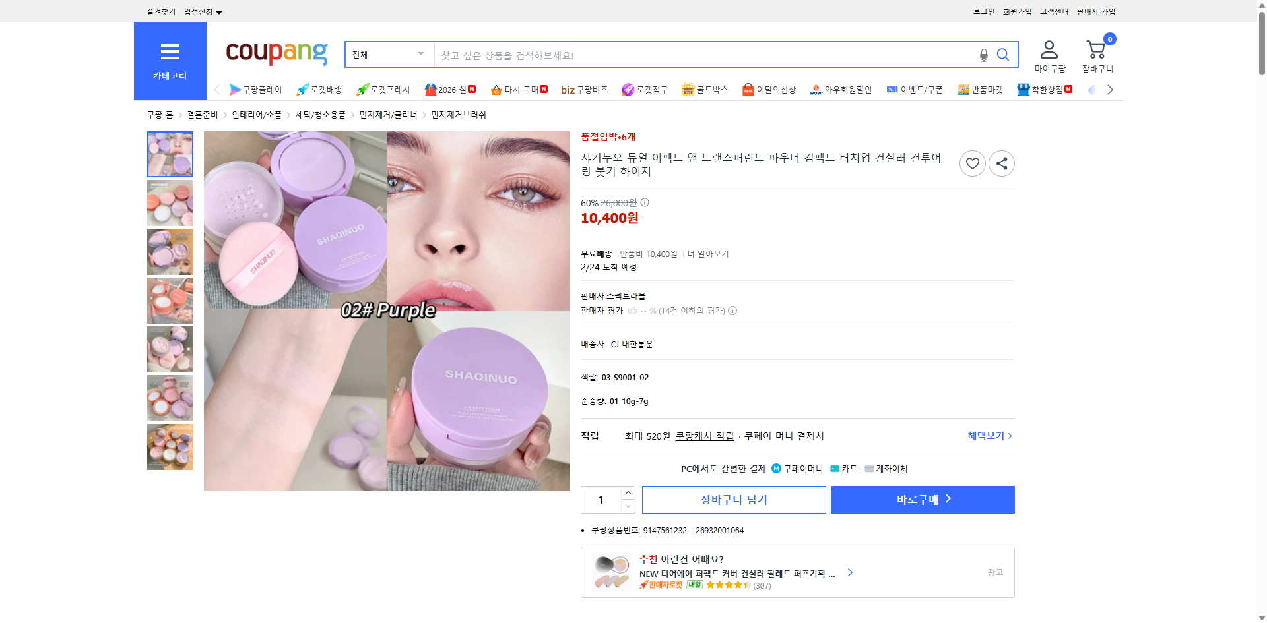Click the 바로구매 buy now button

point(922,499)
